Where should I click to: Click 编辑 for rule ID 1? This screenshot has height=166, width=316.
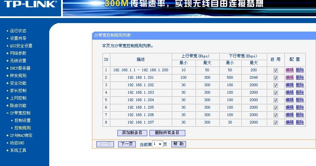tap(290, 70)
